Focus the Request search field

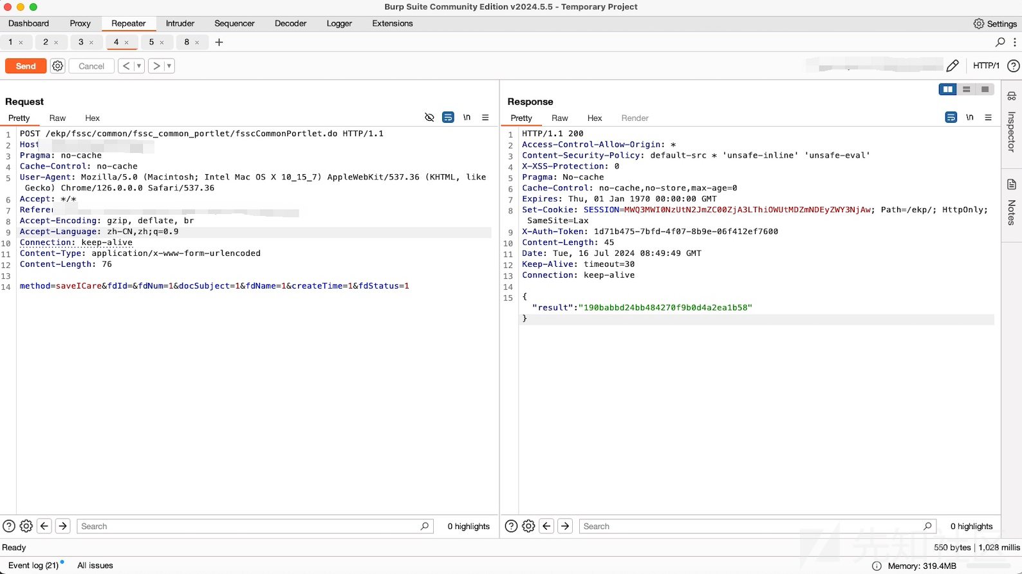tap(255, 526)
